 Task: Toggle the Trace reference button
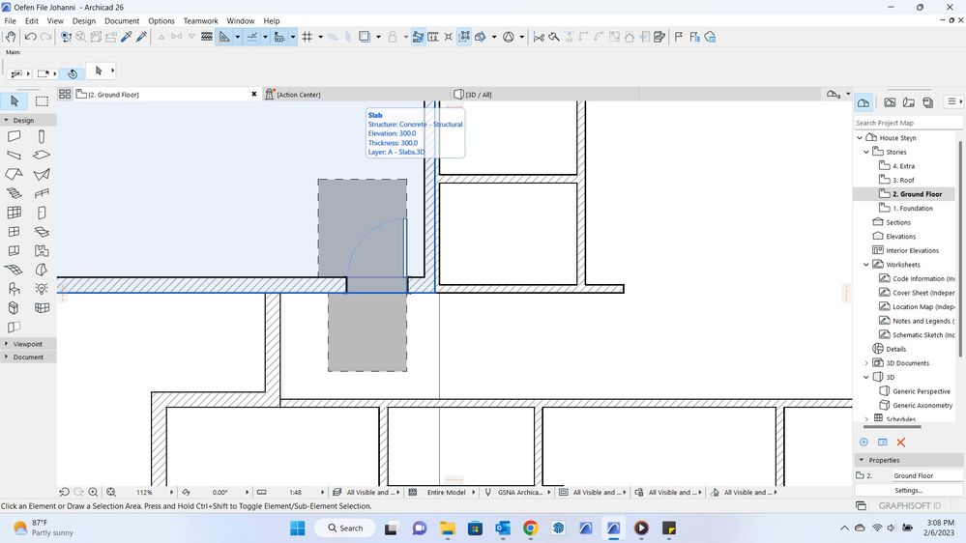[365, 37]
